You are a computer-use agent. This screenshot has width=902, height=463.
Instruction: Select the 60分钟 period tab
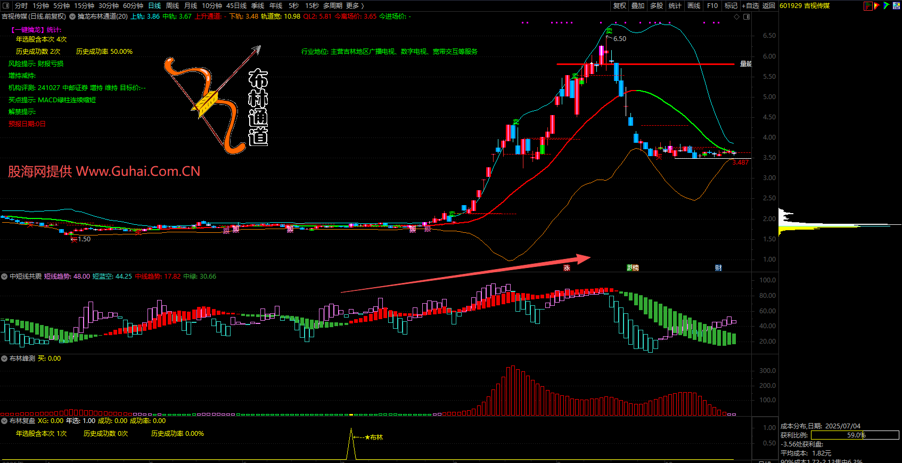pos(133,5)
